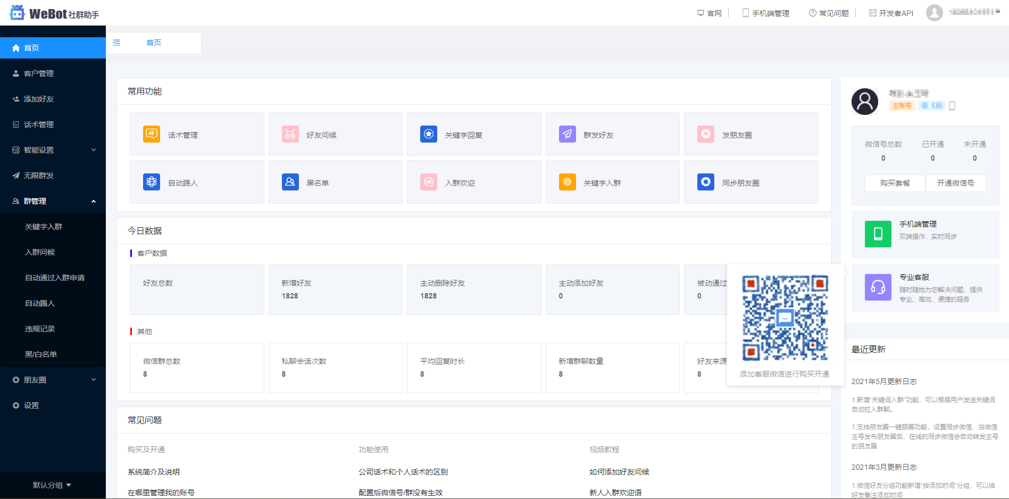This screenshot has width=1009, height=499.
Task: Open the 官网 link in header
Action: pos(710,13)
